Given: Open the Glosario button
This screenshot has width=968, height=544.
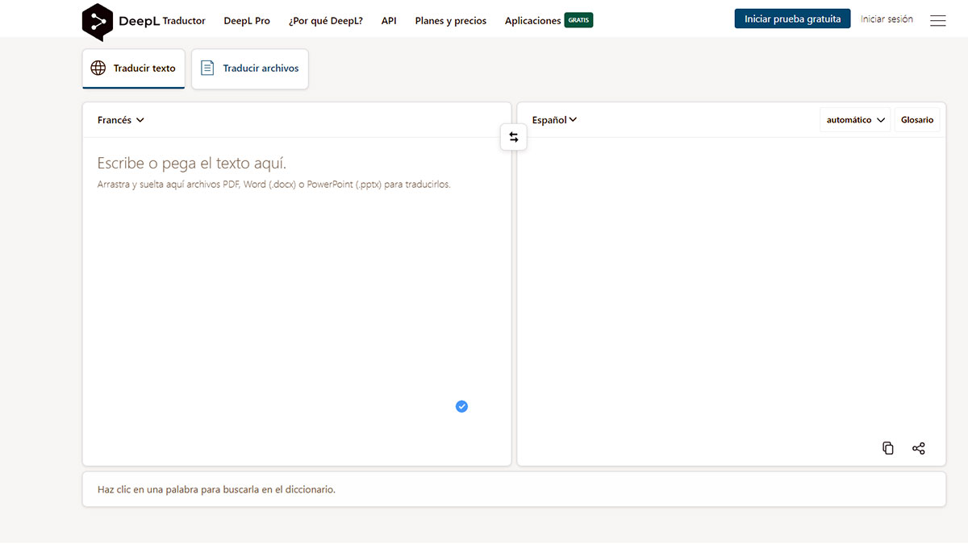Looking at the screenshot, I should click(x=917, y=120).
